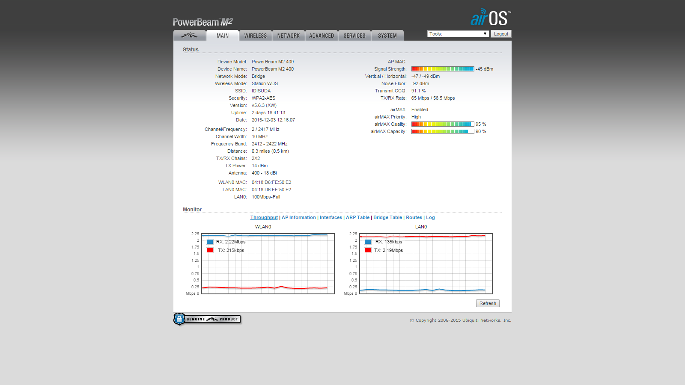Switch to the MAIN tab
Image resolution: width=685 pixels, height=385 pixels.
click(223, 36)
